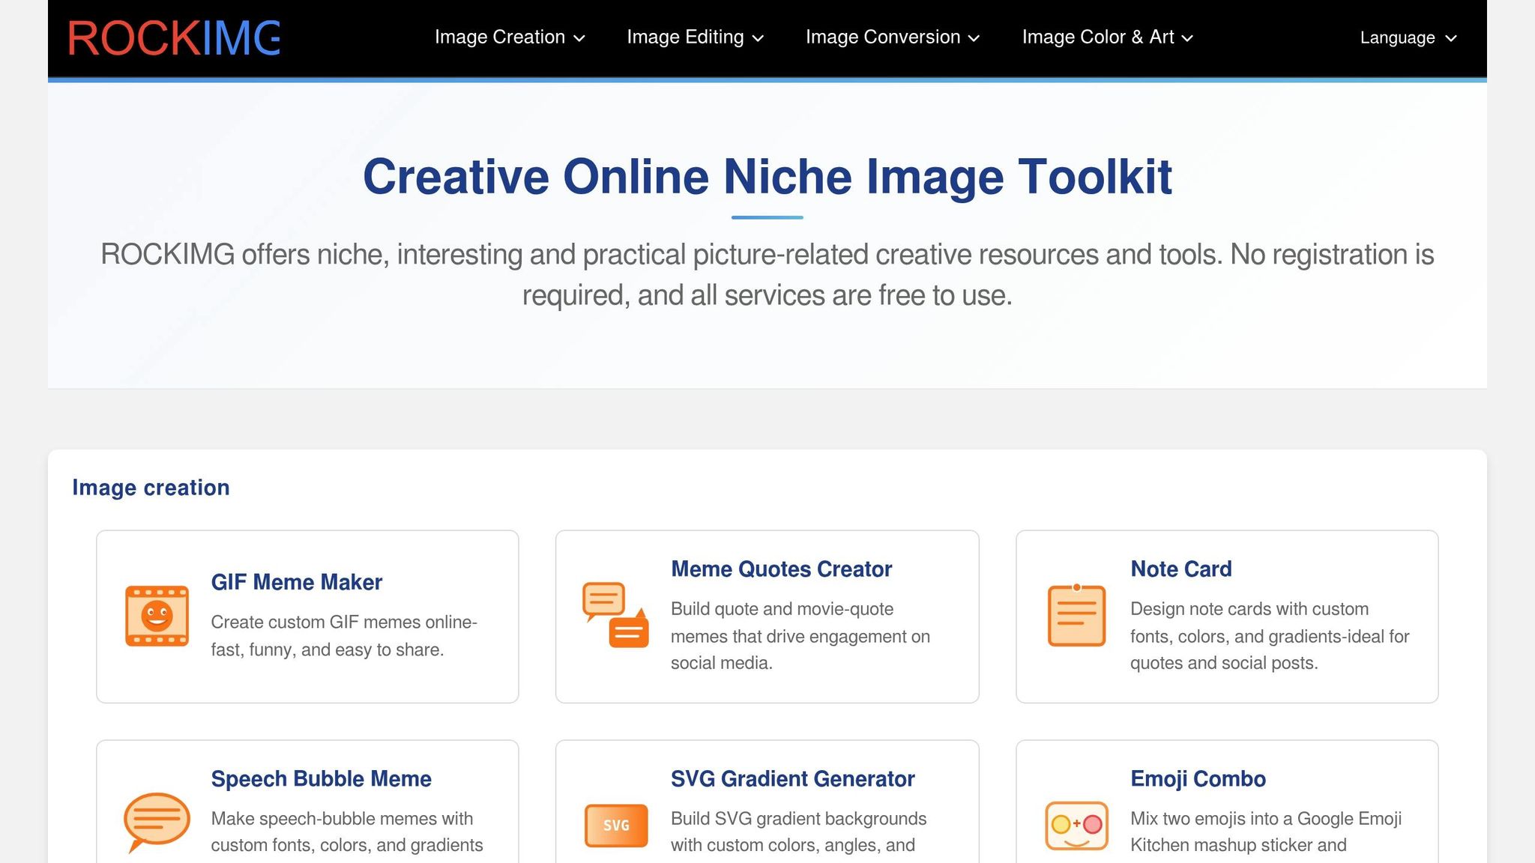Open the Meme Quotes Creator link
The image size is (1535, 863).
781,569
